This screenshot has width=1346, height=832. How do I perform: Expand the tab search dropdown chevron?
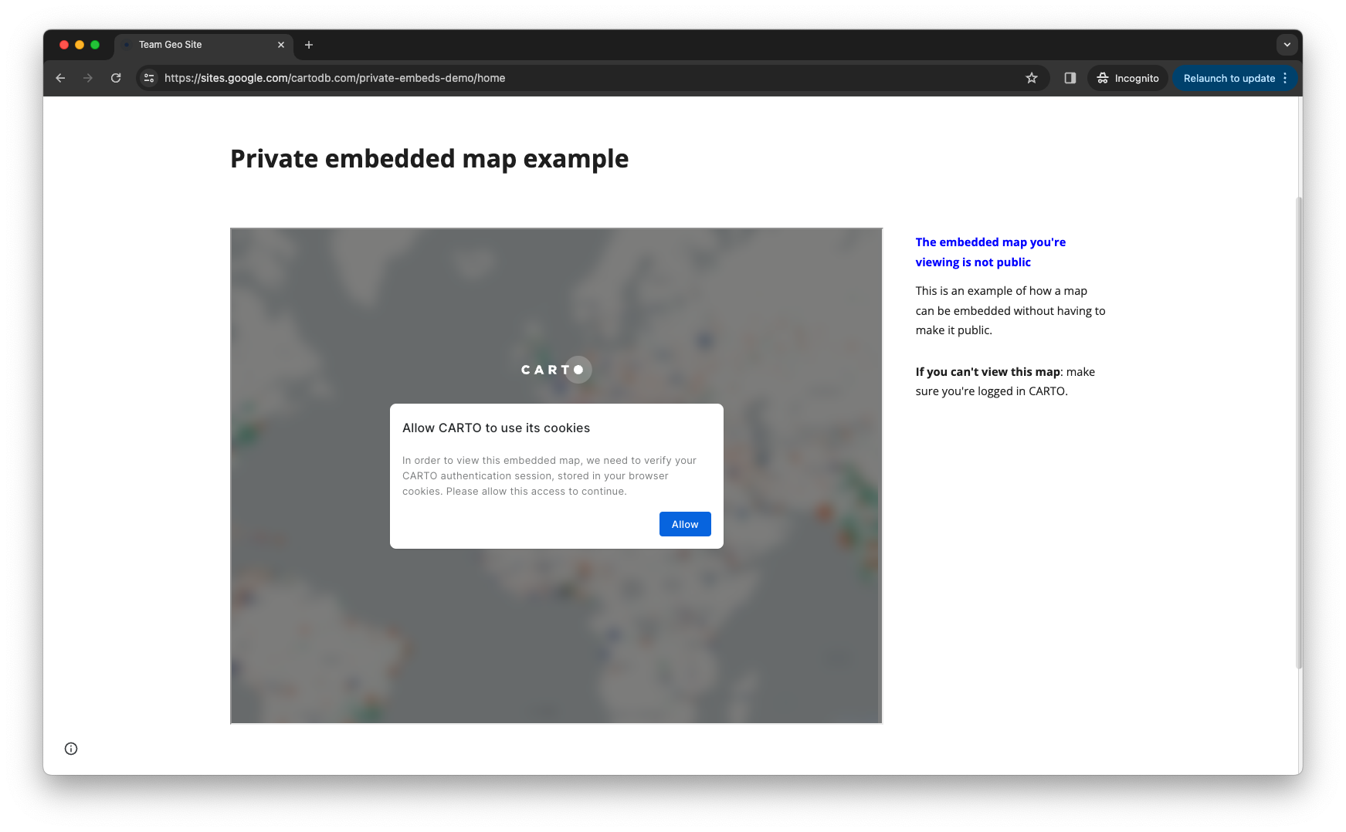[x=1287, y=45]
